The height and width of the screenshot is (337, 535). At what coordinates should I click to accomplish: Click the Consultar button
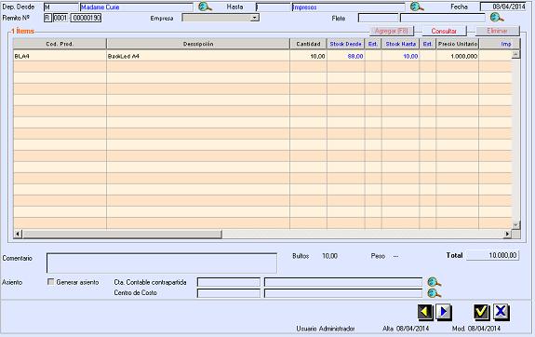click(x=444, y=31)
